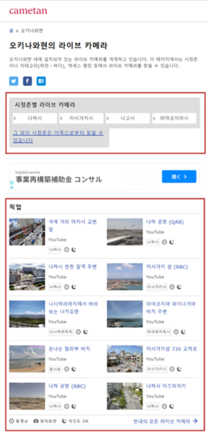
Task: Click 나카죠만 view thumbnail
Action: pyautogui.click(x=27, y=314)
